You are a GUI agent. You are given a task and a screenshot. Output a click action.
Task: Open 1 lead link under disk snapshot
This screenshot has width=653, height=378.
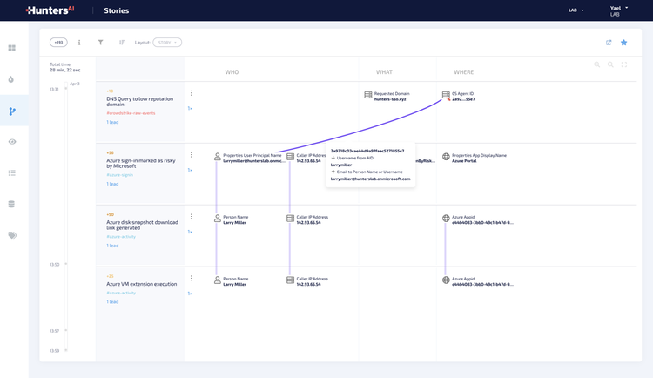tap(112, 246)
